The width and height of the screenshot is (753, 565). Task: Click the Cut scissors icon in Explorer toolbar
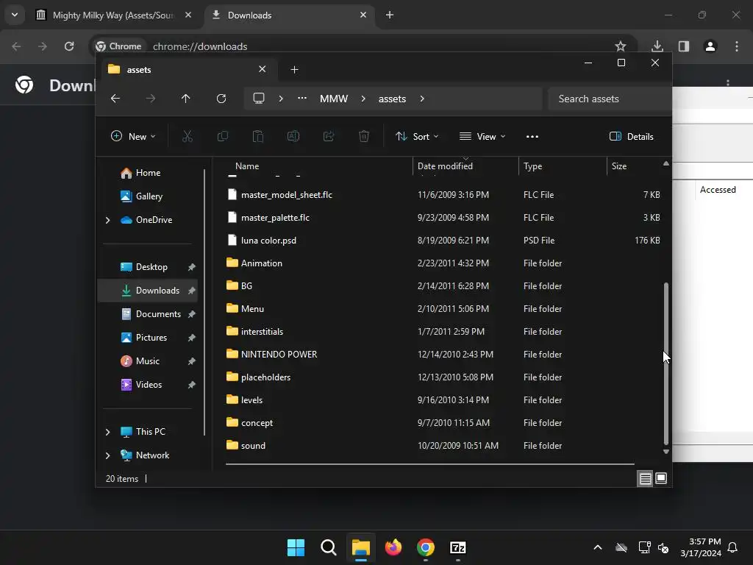click(x=188, y=136)
